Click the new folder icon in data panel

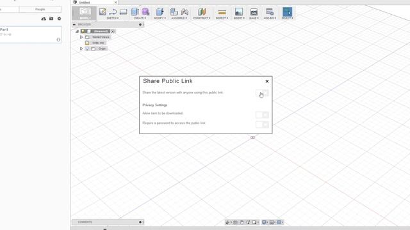(51, 19)
